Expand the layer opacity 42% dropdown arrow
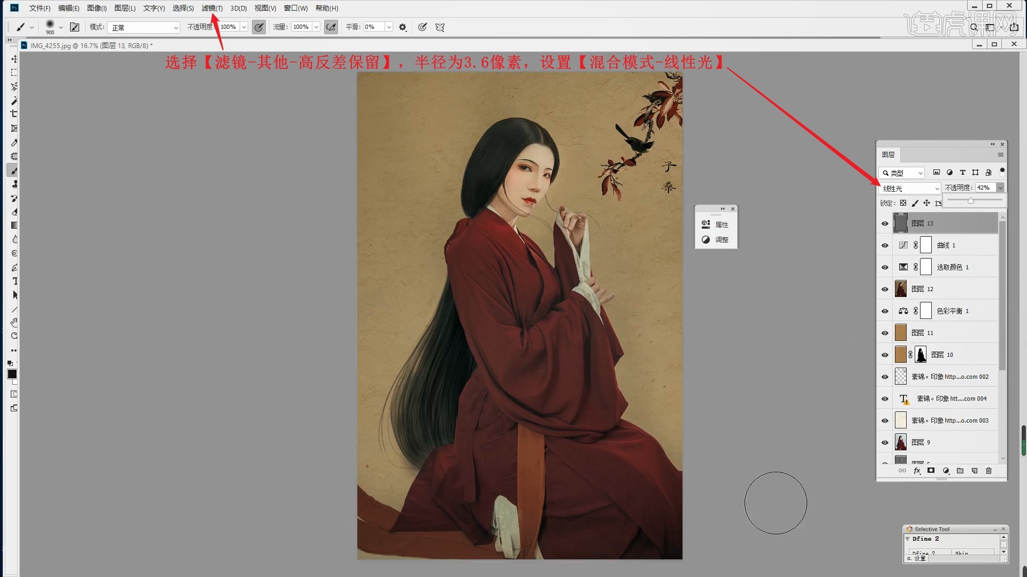The width and height of the screenshot is (1027, 577). [x=1000, y=188]
